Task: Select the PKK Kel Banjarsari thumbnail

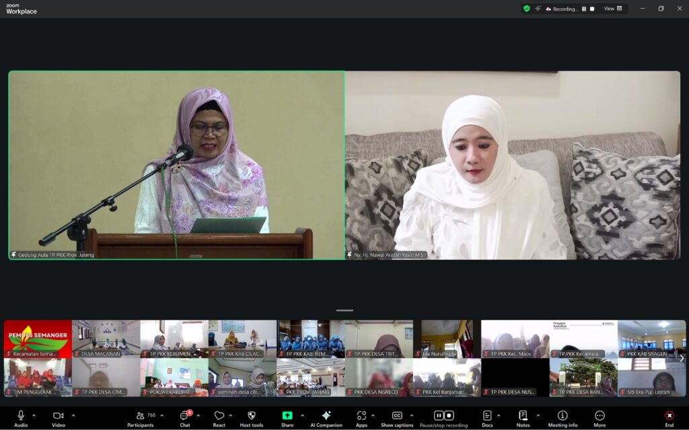Action: click(447, 378)
